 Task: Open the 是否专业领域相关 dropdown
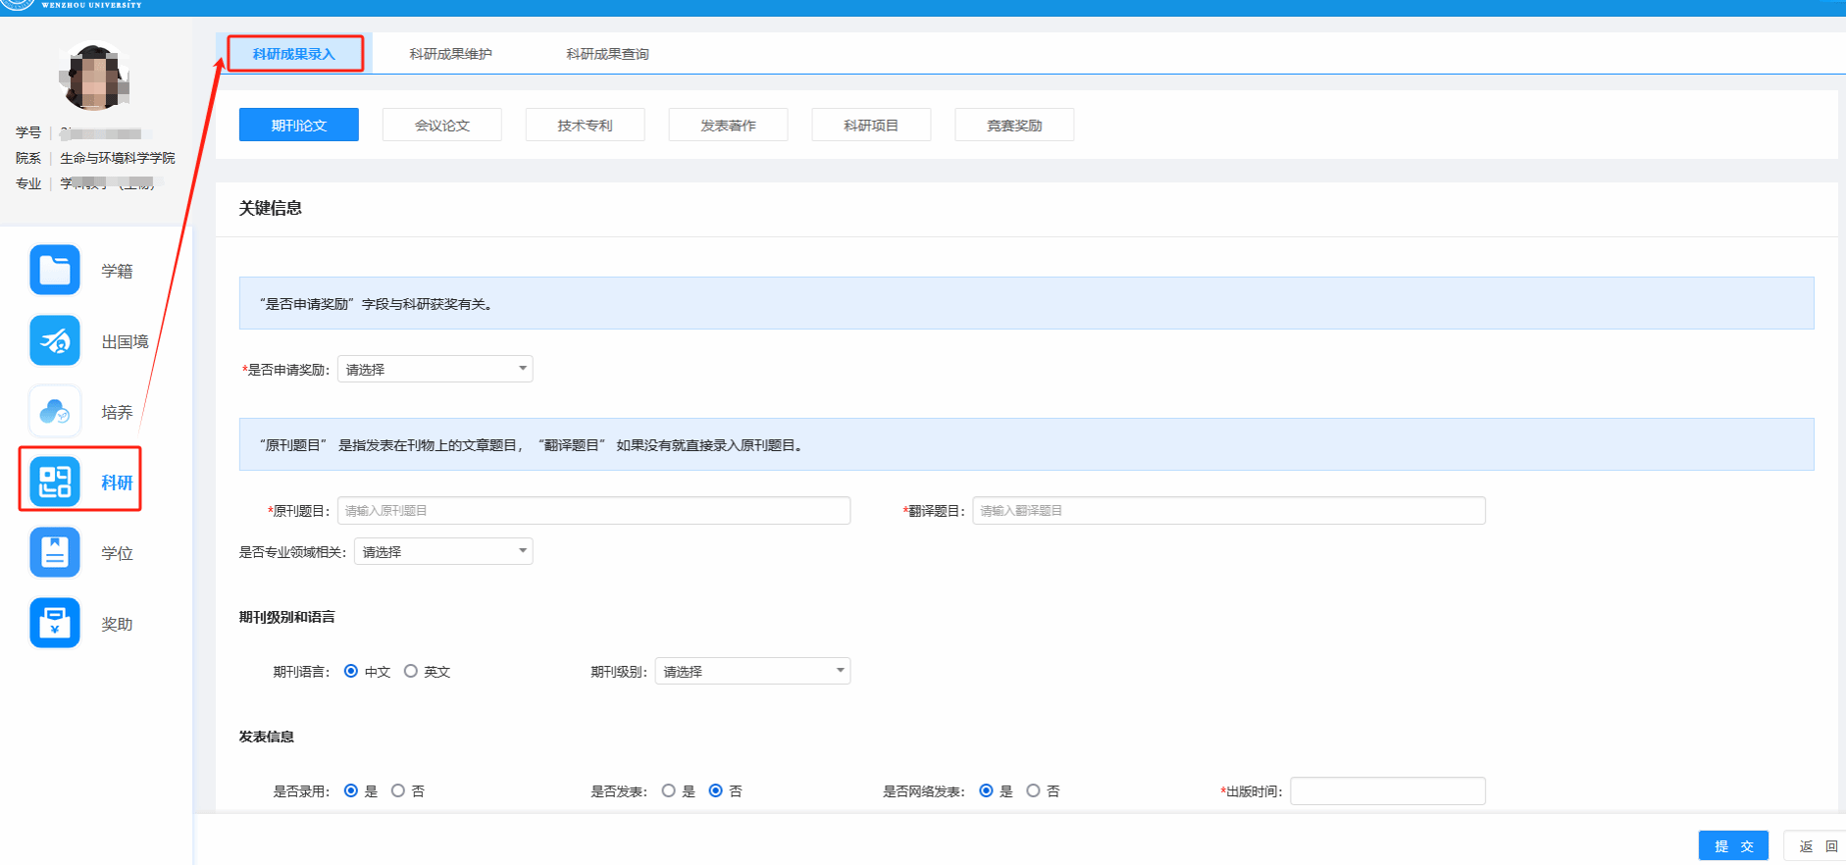442,552
